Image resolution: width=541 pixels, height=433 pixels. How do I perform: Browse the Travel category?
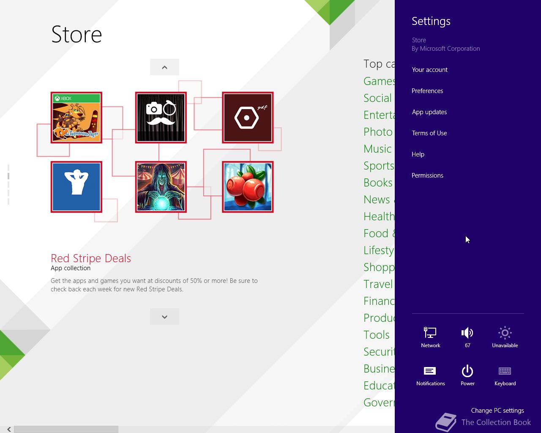378,284
